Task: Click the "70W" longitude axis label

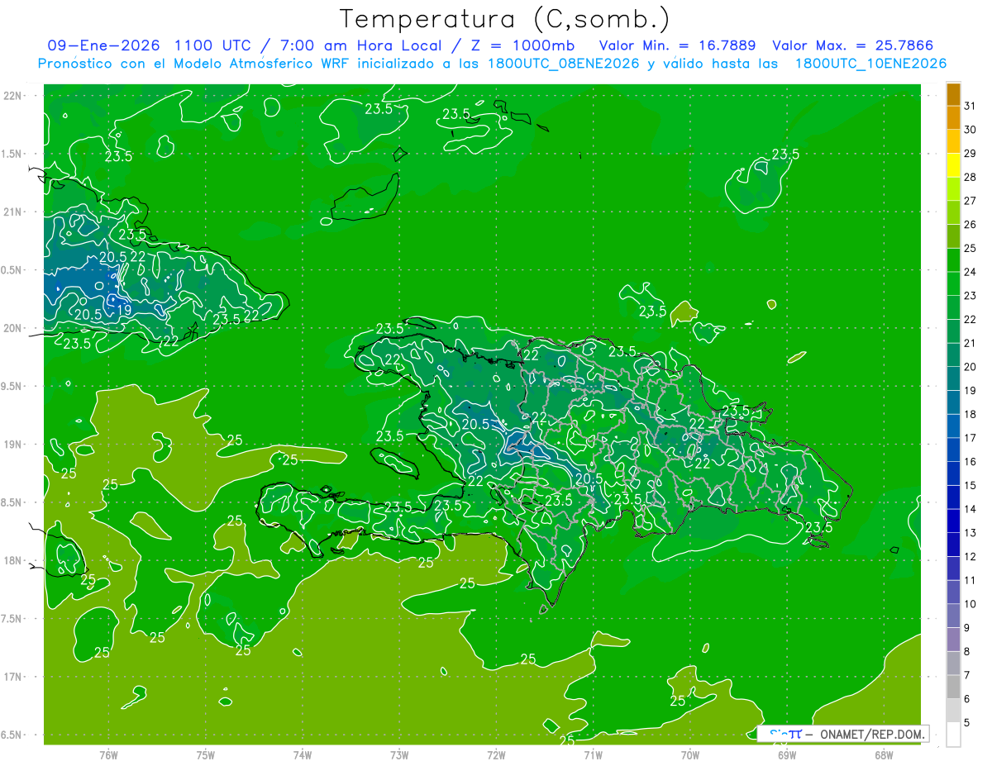Action: pos(690,754)
